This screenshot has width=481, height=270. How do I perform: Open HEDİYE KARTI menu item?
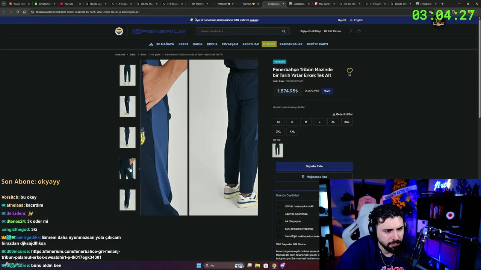pyautogui.click(x=318, y=44)
